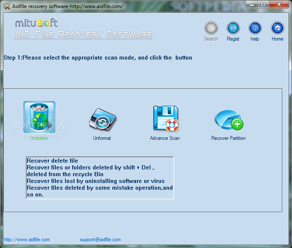292x248 pixels.
Task: Click the Aidfile title bar app icon
Action: coord(7,6)
